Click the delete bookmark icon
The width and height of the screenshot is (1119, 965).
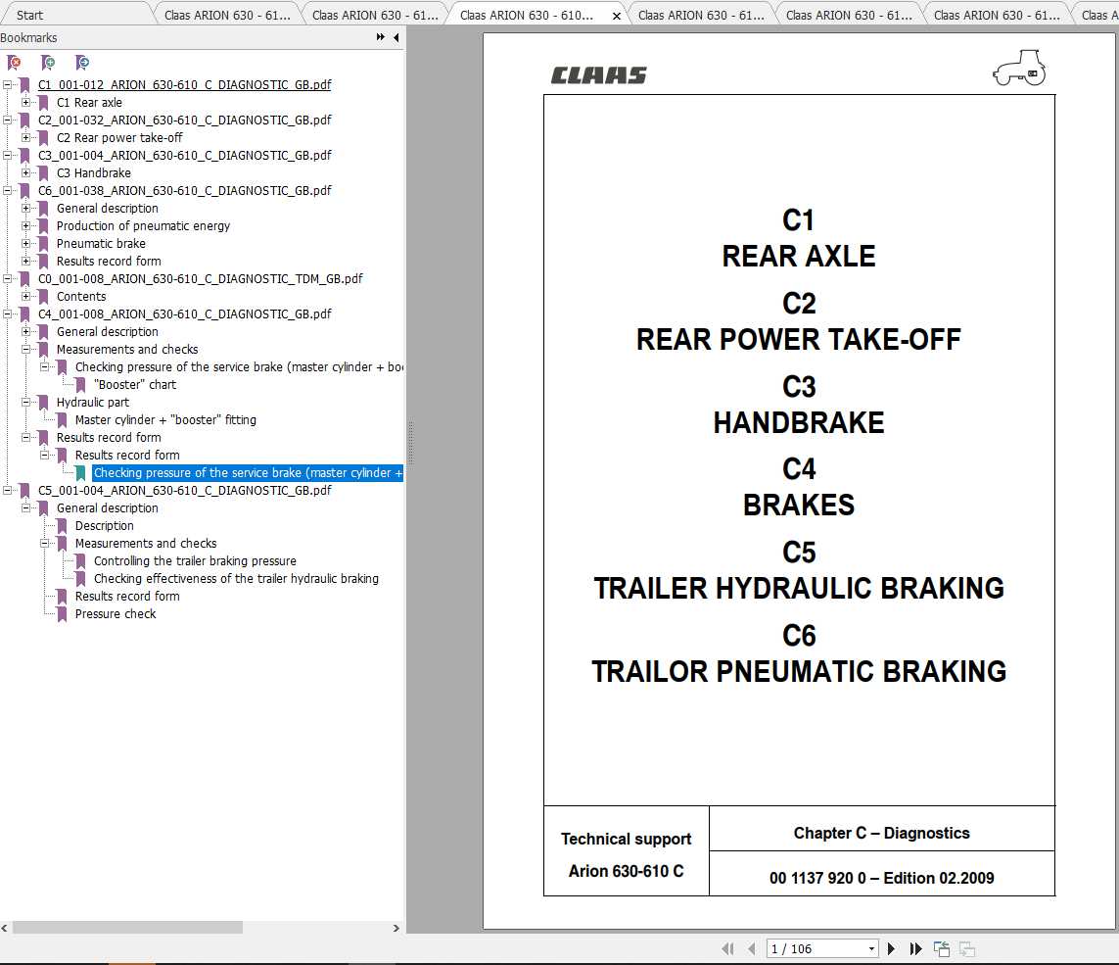[x=14, y=63]
